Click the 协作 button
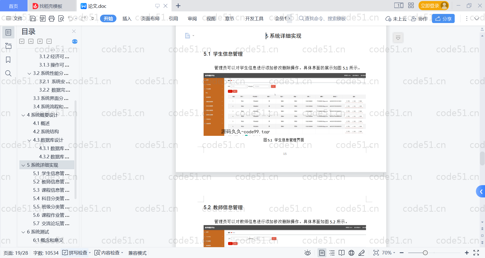The height and width of the screenshot is (258, 485). point(419,18)
